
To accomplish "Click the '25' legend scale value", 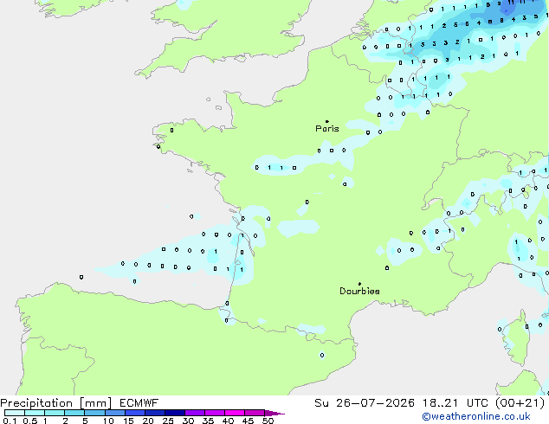I will (168, 421).
